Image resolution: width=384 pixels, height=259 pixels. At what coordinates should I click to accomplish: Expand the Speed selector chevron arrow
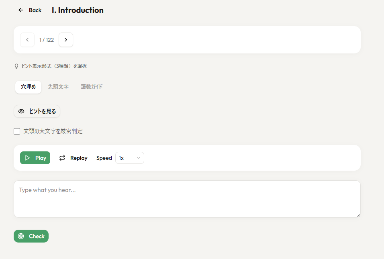pos(139,158)
